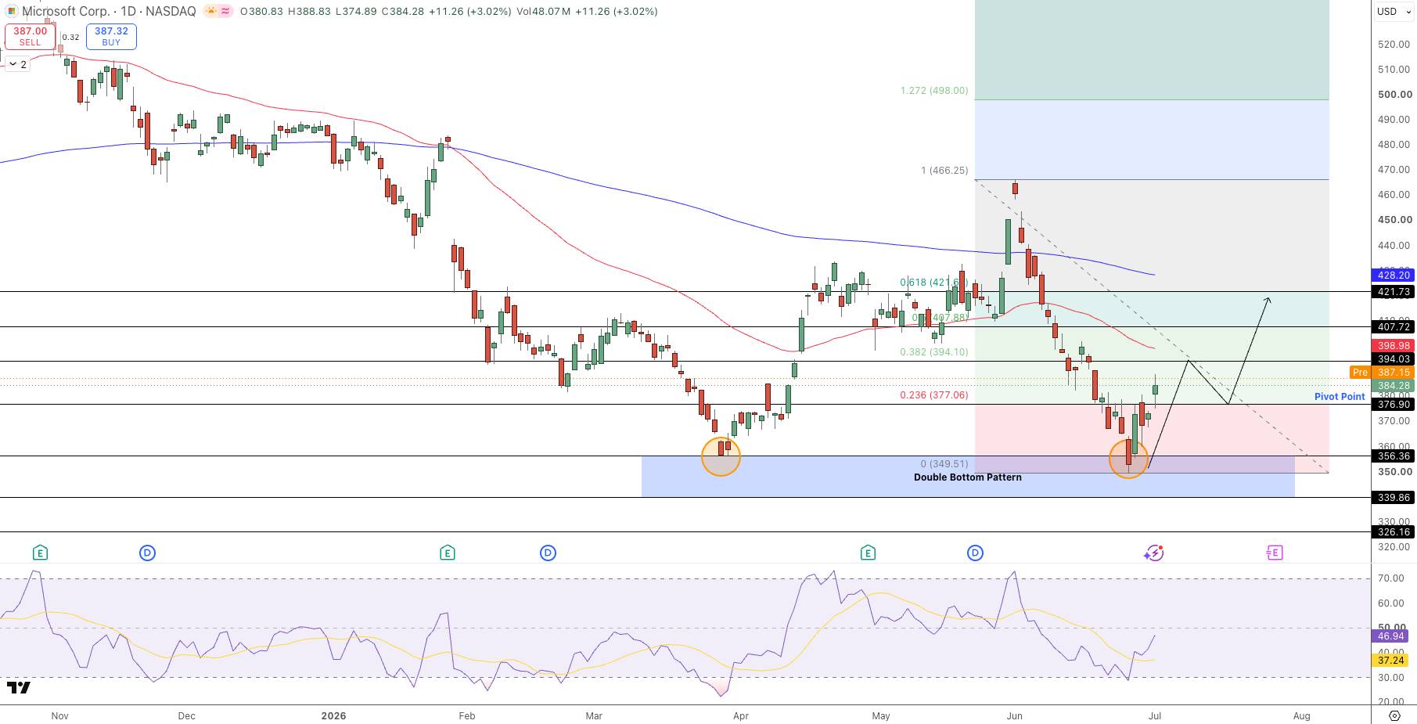1417x724 pixels.
Task: Select the blue 428.20 moving average label
Action: pyautogui.click(x=1393, y=276)
